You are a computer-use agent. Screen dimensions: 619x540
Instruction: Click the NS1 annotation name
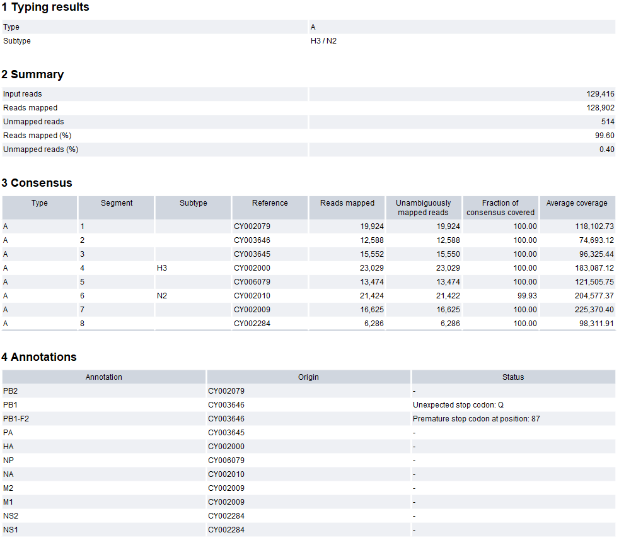[x=11, y=530]
